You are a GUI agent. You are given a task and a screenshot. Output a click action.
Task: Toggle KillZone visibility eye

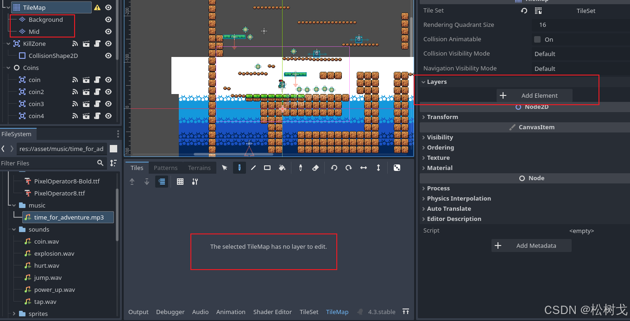tap(108, 44)
